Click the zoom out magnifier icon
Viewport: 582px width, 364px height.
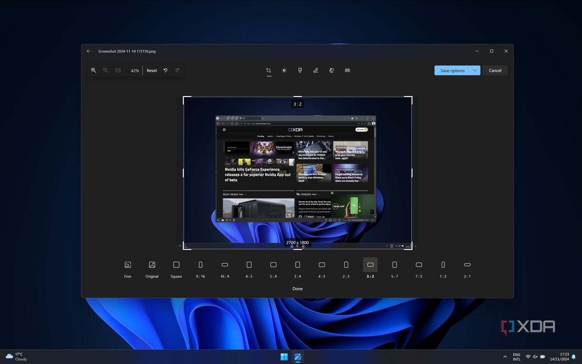coord(106,70)
